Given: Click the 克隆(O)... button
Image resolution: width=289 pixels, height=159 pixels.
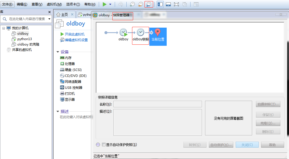Looking at the screenshot, I should [x=268, y=123].
